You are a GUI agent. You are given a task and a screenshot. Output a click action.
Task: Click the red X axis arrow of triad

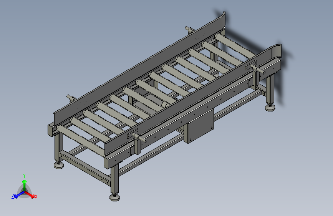coord(30,195)
